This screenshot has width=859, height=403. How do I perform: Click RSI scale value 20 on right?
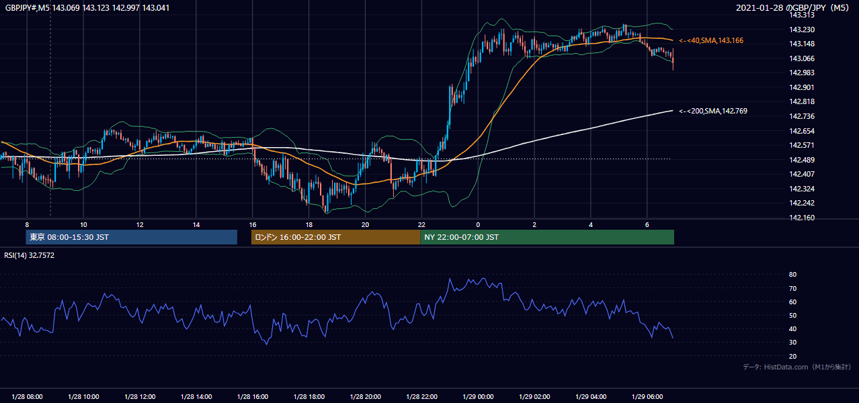(793, 356)
